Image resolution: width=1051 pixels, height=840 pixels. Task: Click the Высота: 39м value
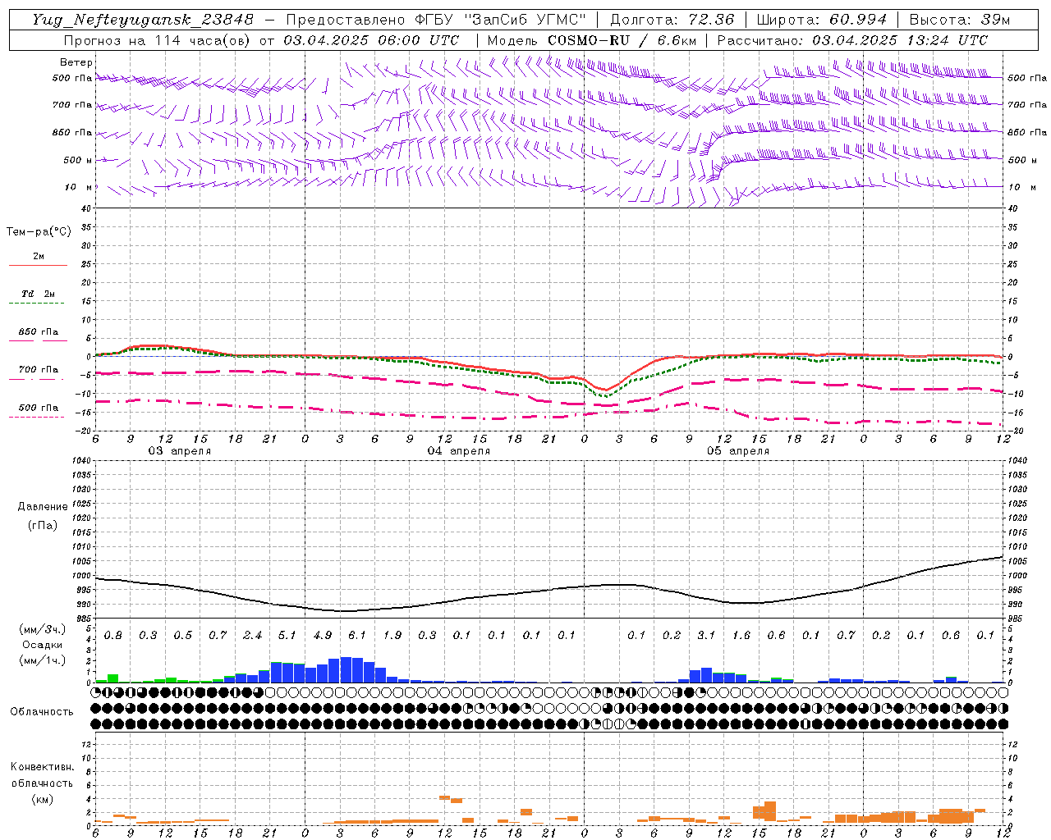pos(960,20)
